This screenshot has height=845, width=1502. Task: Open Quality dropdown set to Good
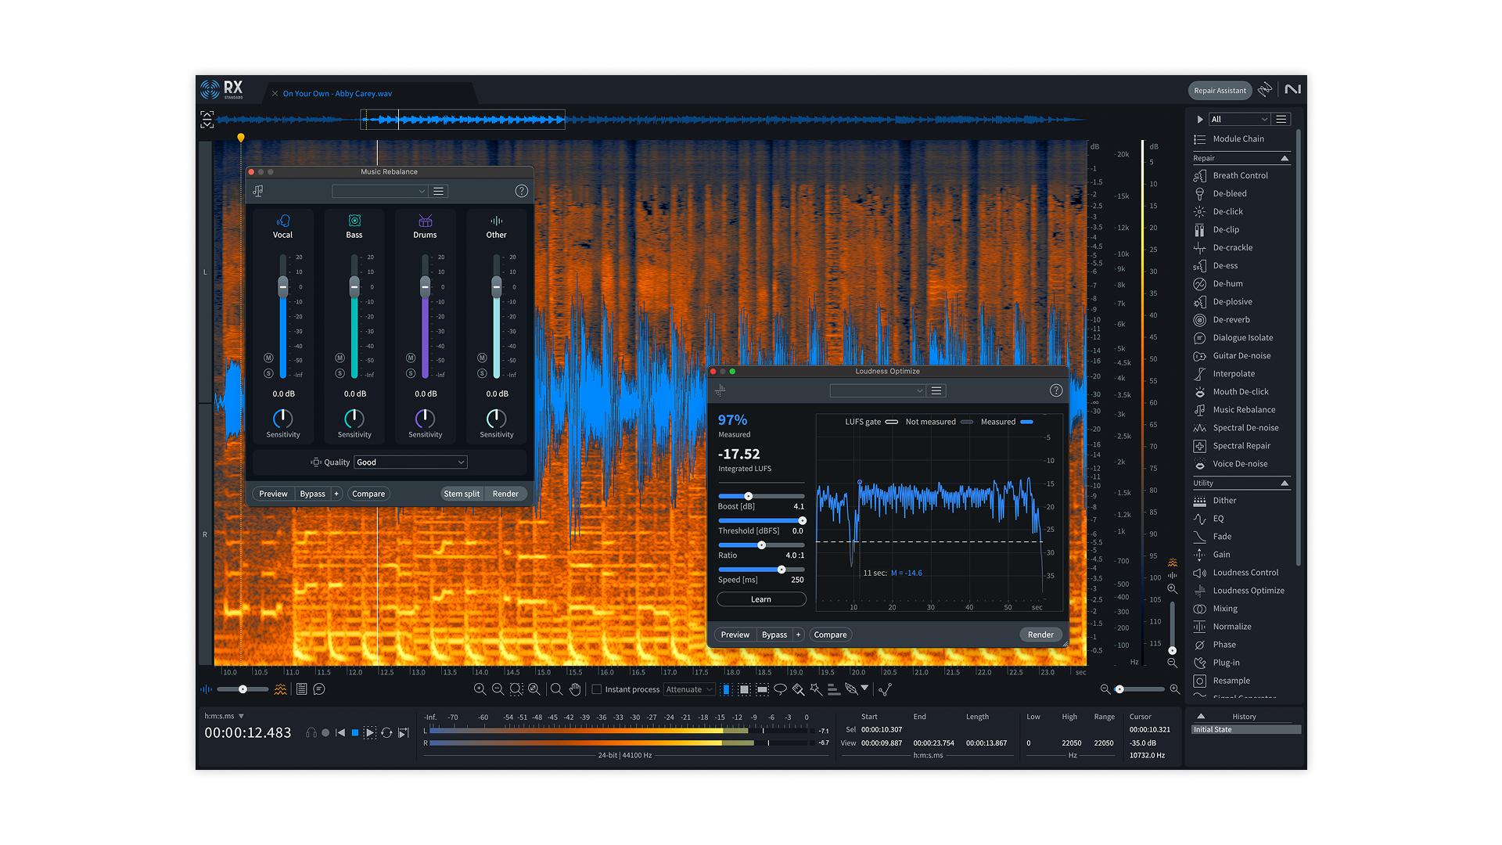[411, 462]
